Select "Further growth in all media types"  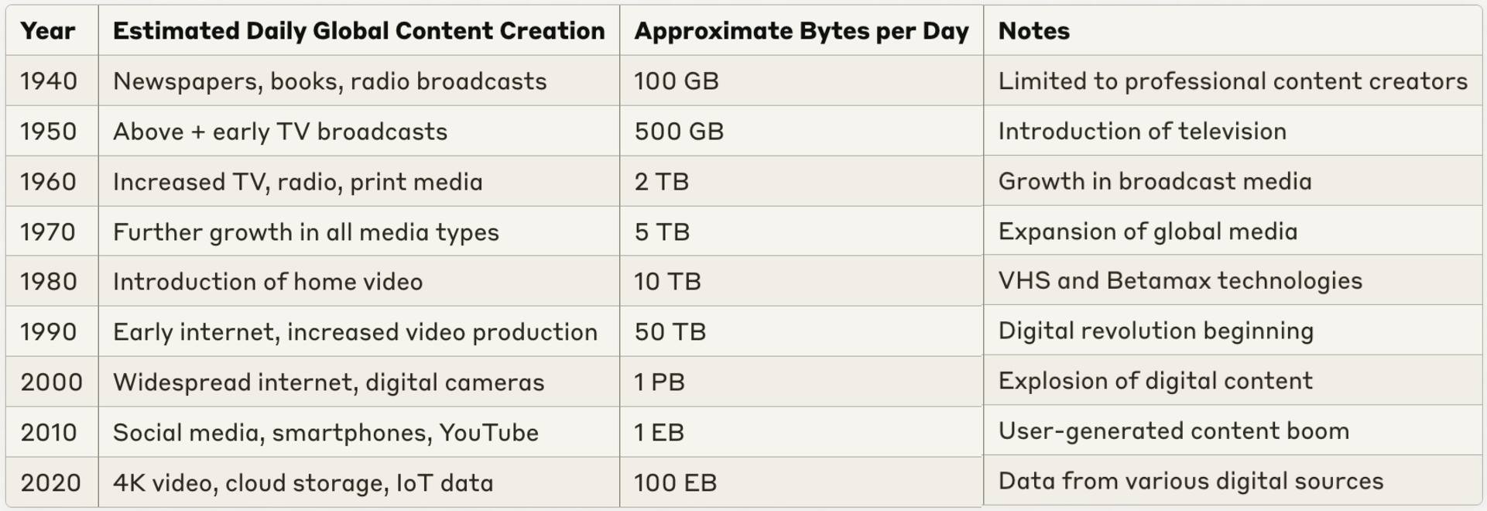click(306, 232)
